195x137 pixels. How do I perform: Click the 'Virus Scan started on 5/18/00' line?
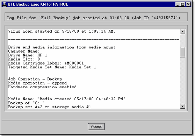pos(62,31)
